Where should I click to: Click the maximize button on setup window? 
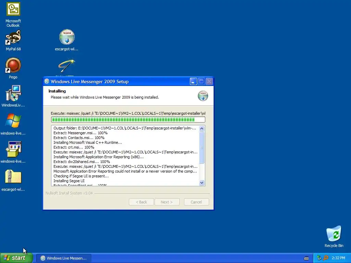click(x=201, y=82)
